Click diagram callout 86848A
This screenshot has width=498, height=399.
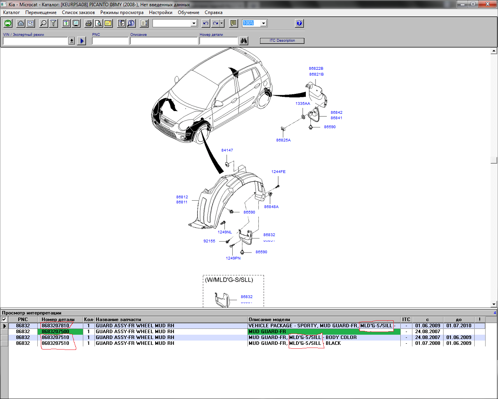point(271,207)
